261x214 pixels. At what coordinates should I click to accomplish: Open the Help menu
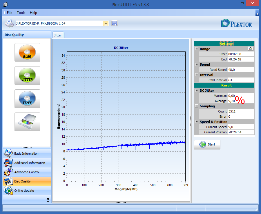point(33,13)
